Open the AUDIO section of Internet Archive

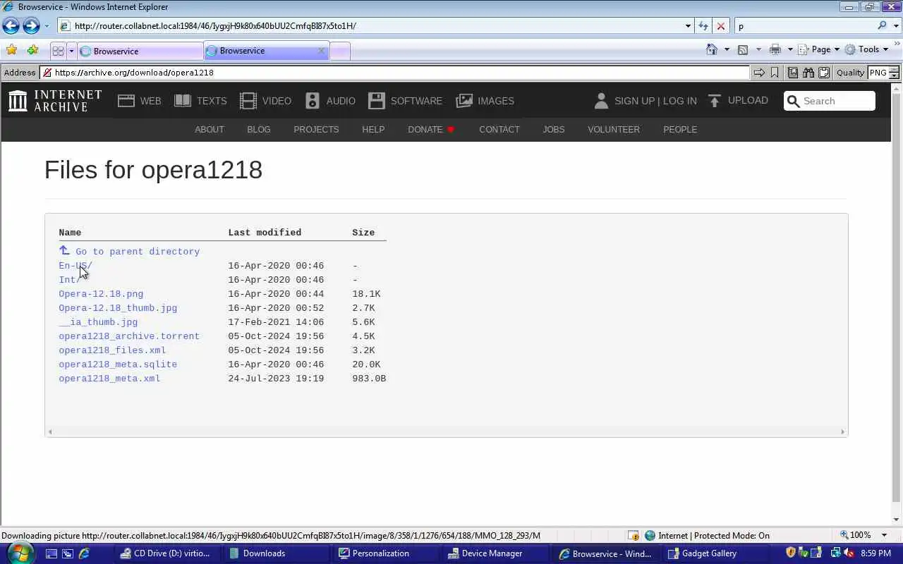[x=330, y=101]
